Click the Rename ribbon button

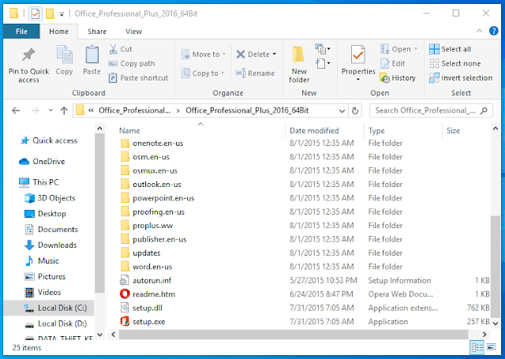click(x=255, y=73)
